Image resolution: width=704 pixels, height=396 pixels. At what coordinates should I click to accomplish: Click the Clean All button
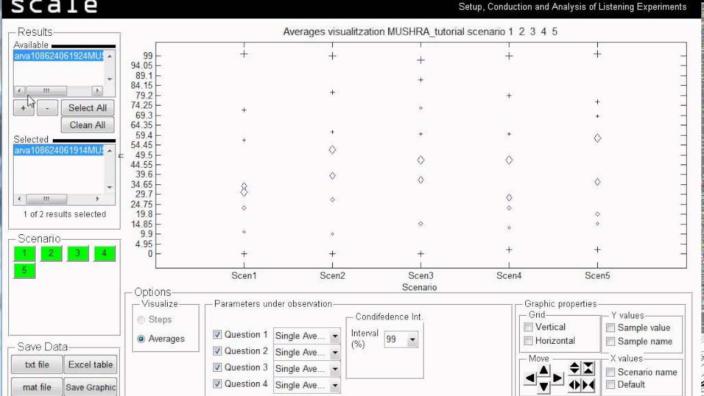tap(87, 125)
